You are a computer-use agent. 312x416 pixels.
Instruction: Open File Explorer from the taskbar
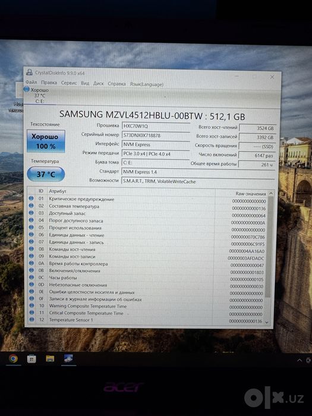pyautogui.click(x=50, y=359)
